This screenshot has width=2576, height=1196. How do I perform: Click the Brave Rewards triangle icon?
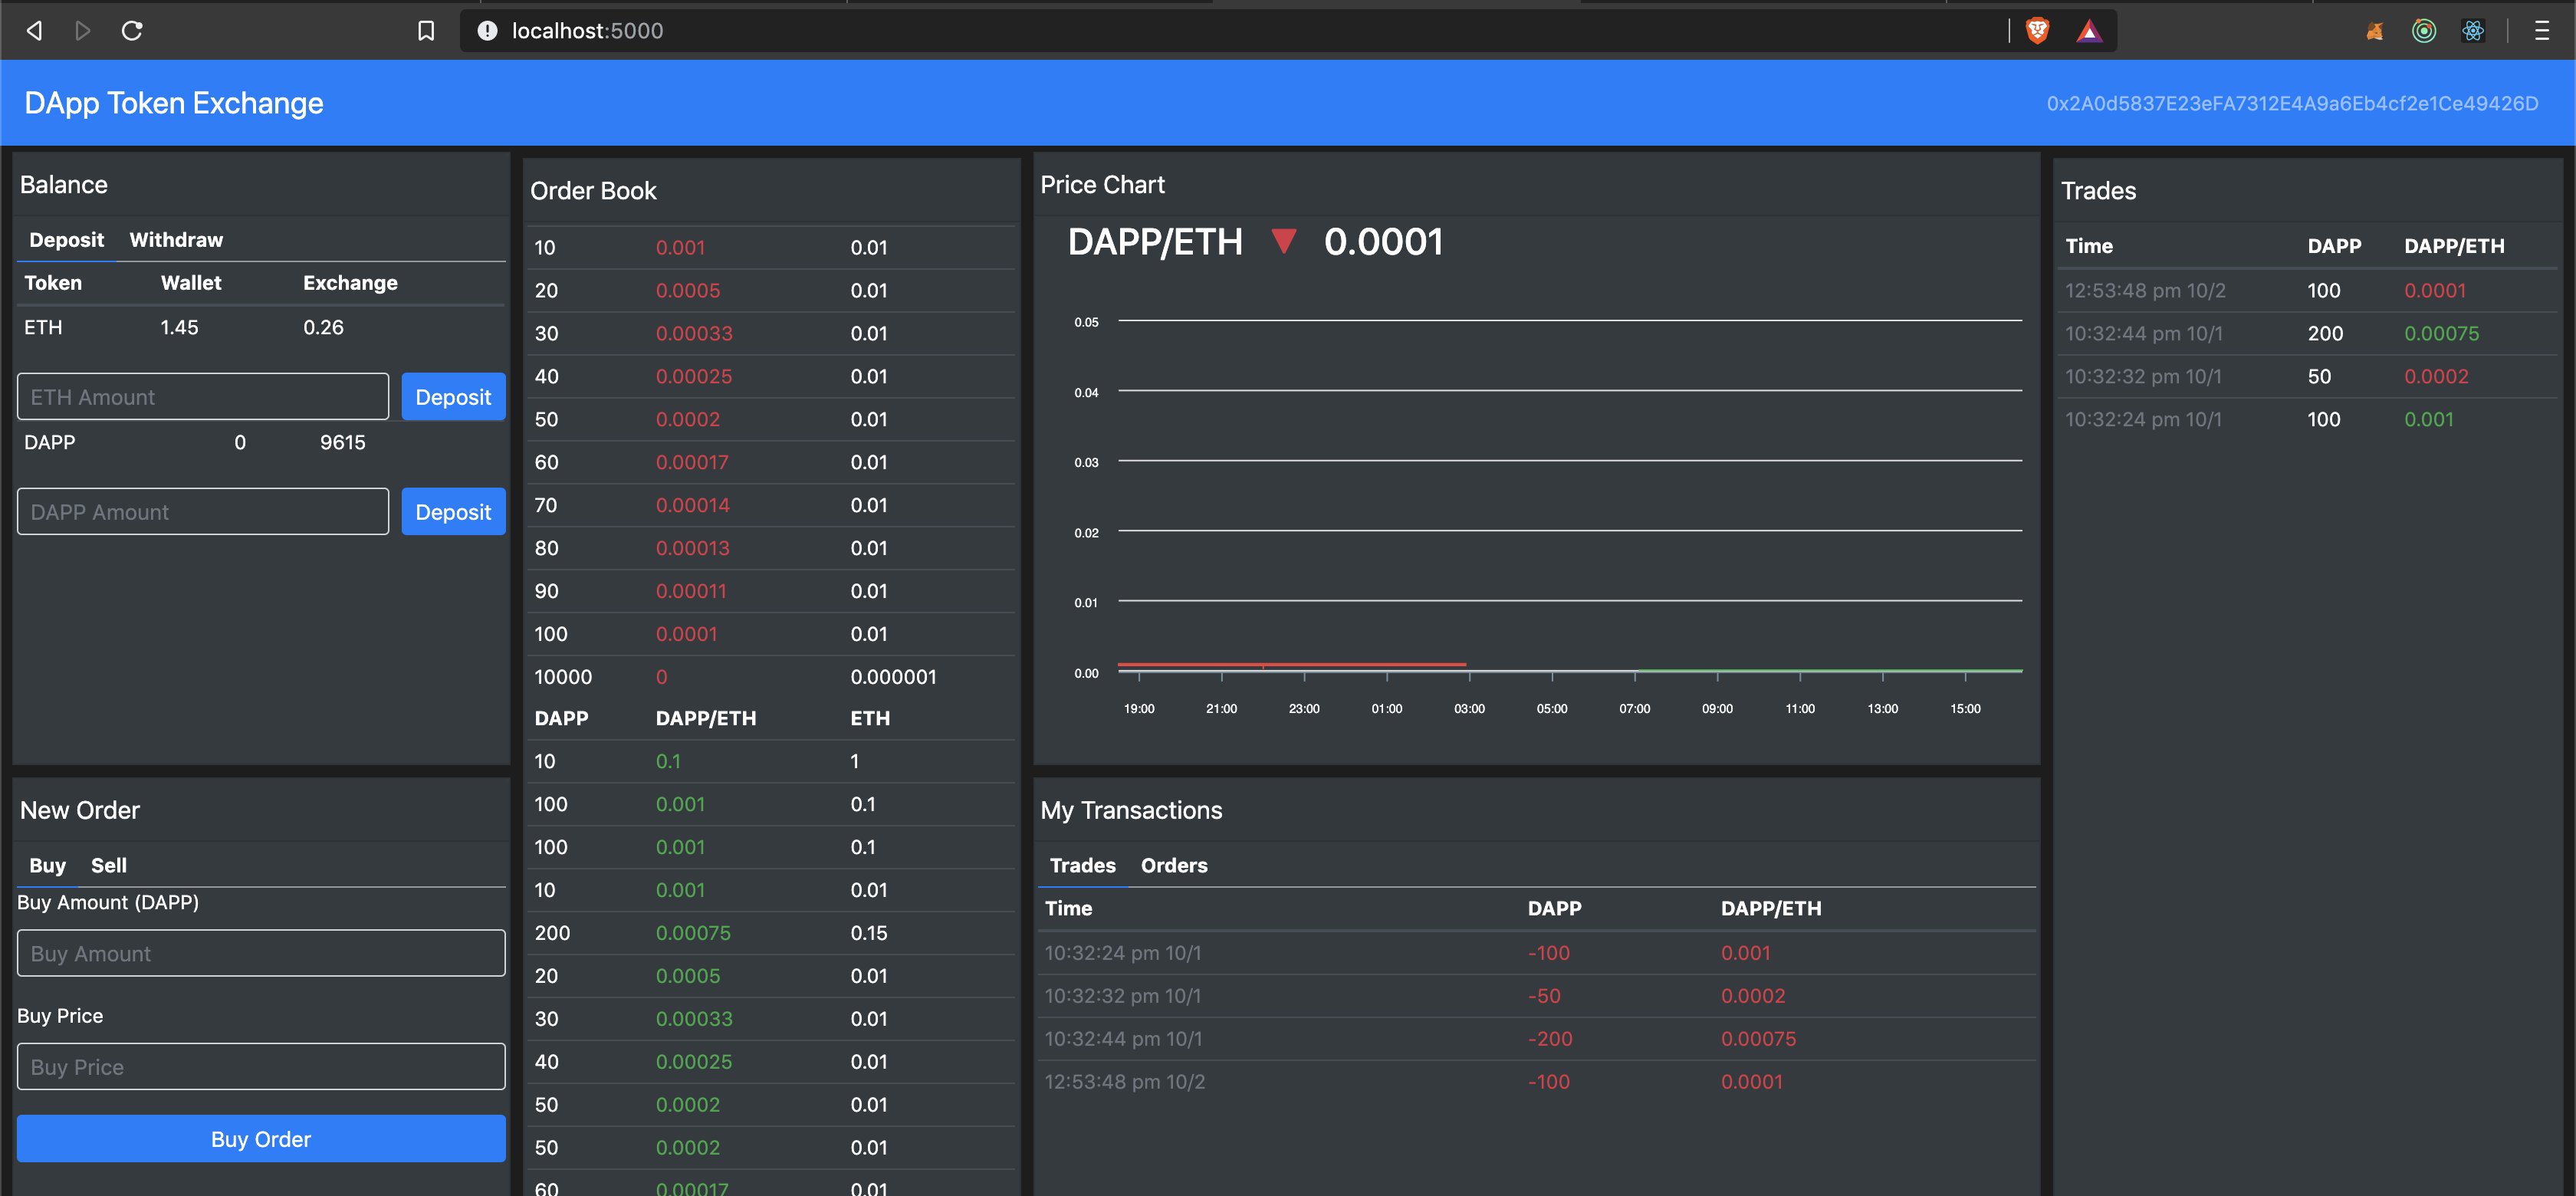[2089, 31]
